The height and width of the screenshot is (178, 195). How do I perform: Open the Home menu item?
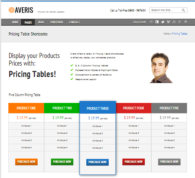pyautogui.click(x=15, y=22)
